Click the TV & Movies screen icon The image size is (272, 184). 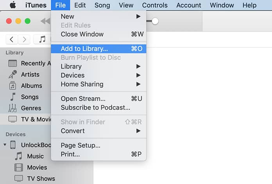click(x=13, y=119)
